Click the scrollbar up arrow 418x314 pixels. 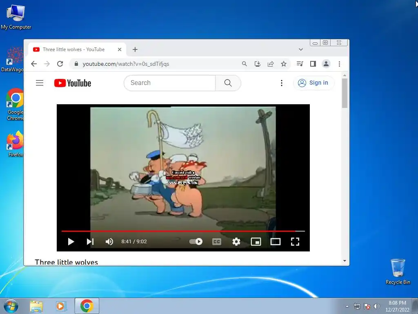coord(345,76)
